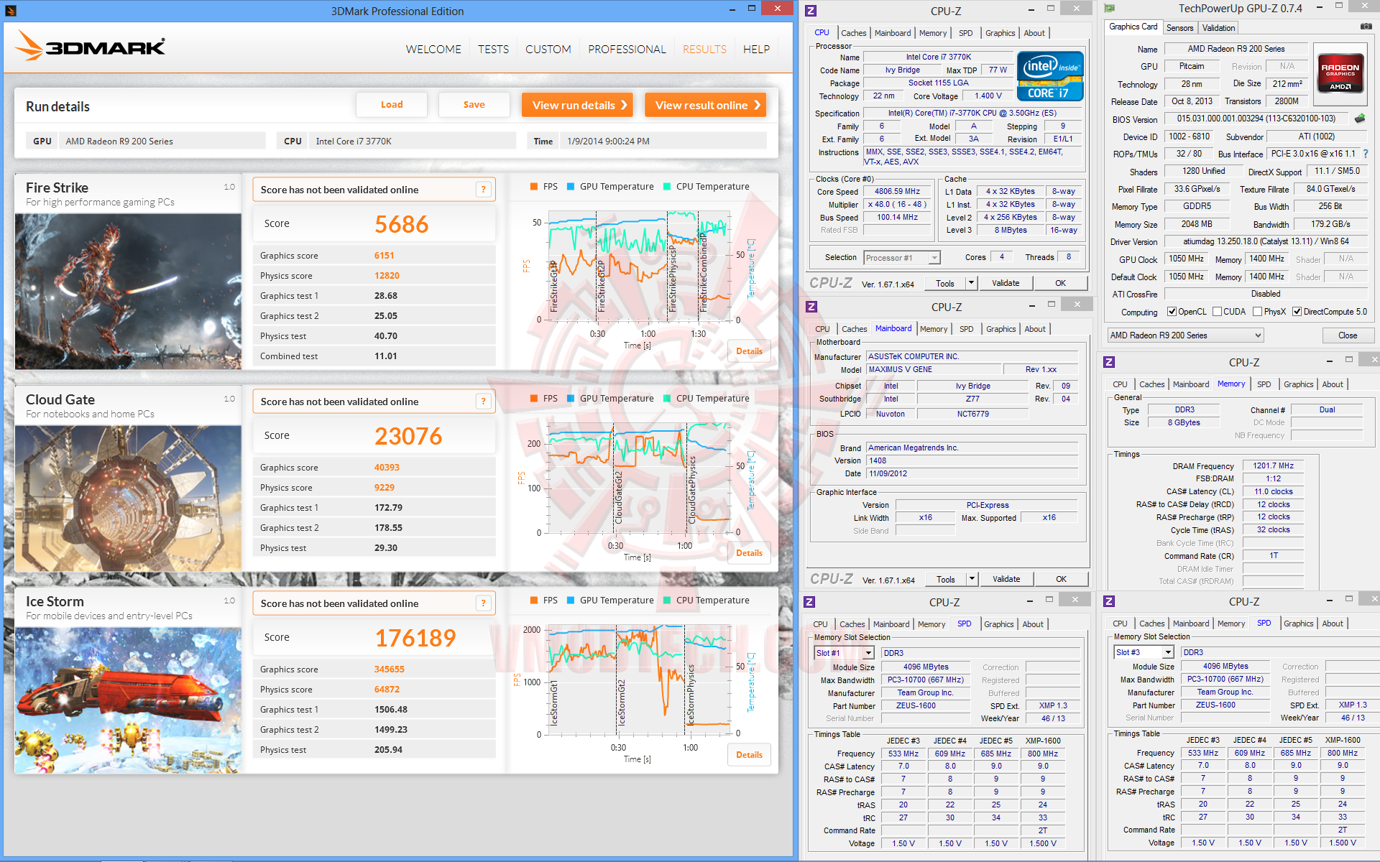Open the TESTS menu in 3DMark
The image size is (1380, 862).
493,49
